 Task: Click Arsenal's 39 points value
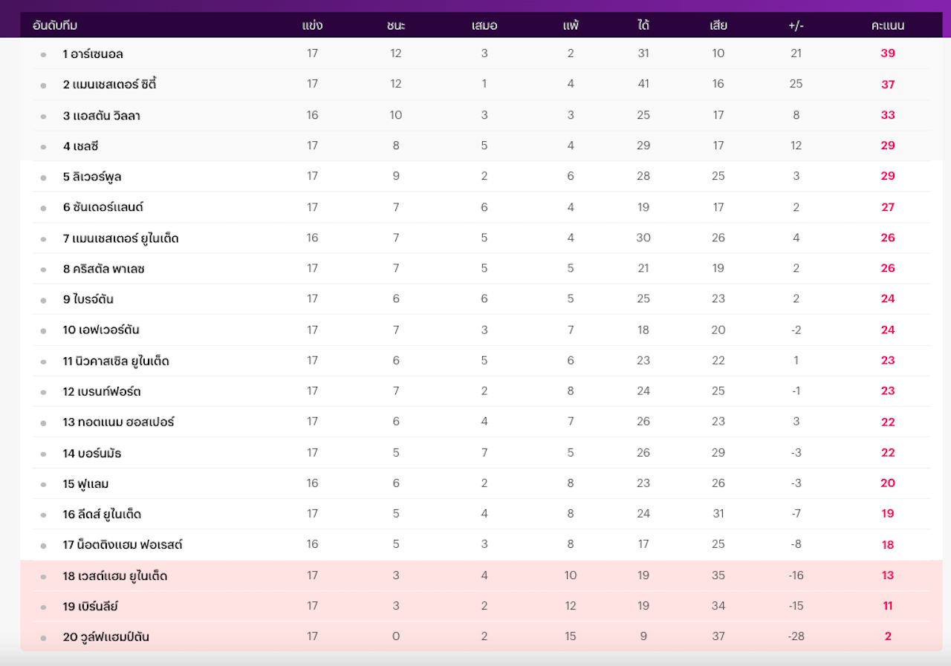[x=887, y=53]
